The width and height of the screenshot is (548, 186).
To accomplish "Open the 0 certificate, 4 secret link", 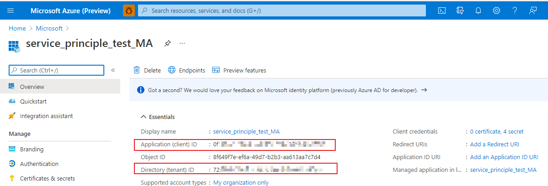I will click(497, 131).
